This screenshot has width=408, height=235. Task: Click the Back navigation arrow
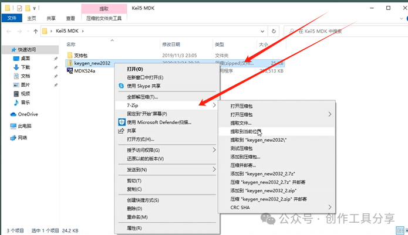coord(9,31)
